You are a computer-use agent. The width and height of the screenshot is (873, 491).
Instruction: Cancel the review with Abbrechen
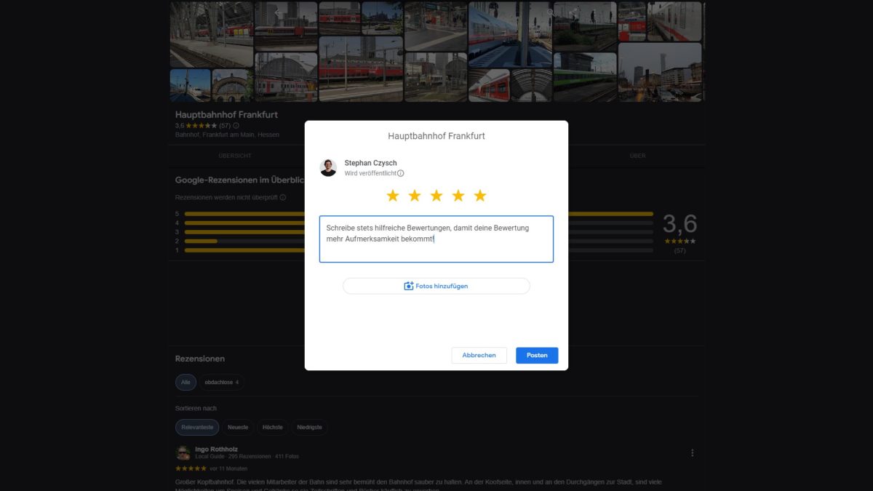479,355
